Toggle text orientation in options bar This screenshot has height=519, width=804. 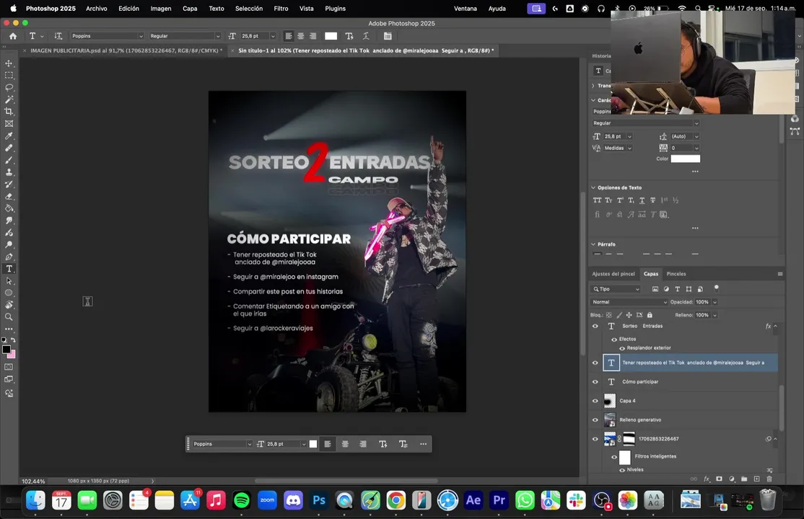(58, 36)
